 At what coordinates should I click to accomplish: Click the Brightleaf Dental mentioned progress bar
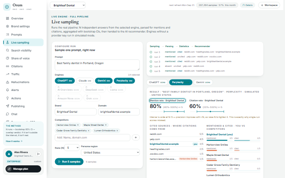[x=219, y=140]
